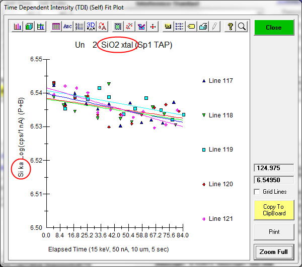Click the 124.975 coordinate readout field
The height and width of the screenshot is (267, 302).
point(274,168)
